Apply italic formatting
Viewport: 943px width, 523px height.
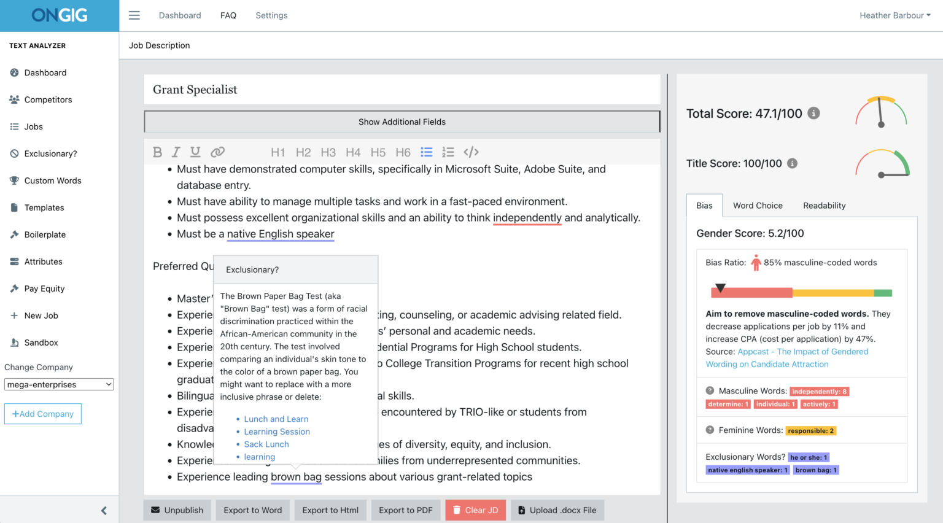[x=176, y=152]
